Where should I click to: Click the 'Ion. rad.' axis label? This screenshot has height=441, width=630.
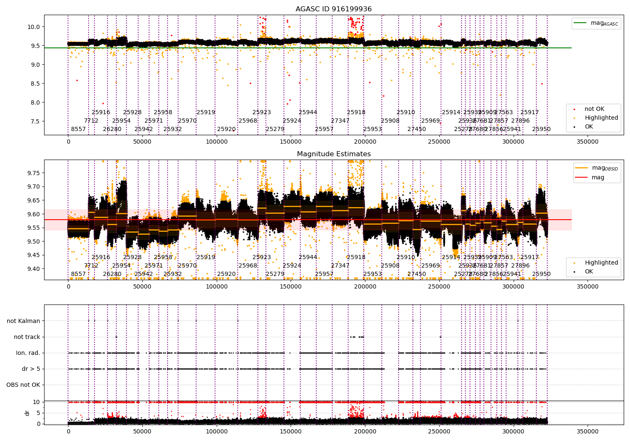28,353
